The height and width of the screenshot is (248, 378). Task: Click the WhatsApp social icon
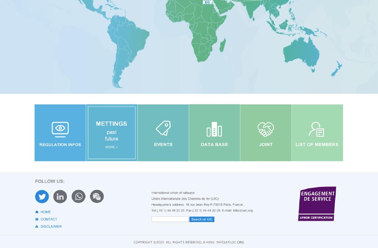tap(79, 196)
